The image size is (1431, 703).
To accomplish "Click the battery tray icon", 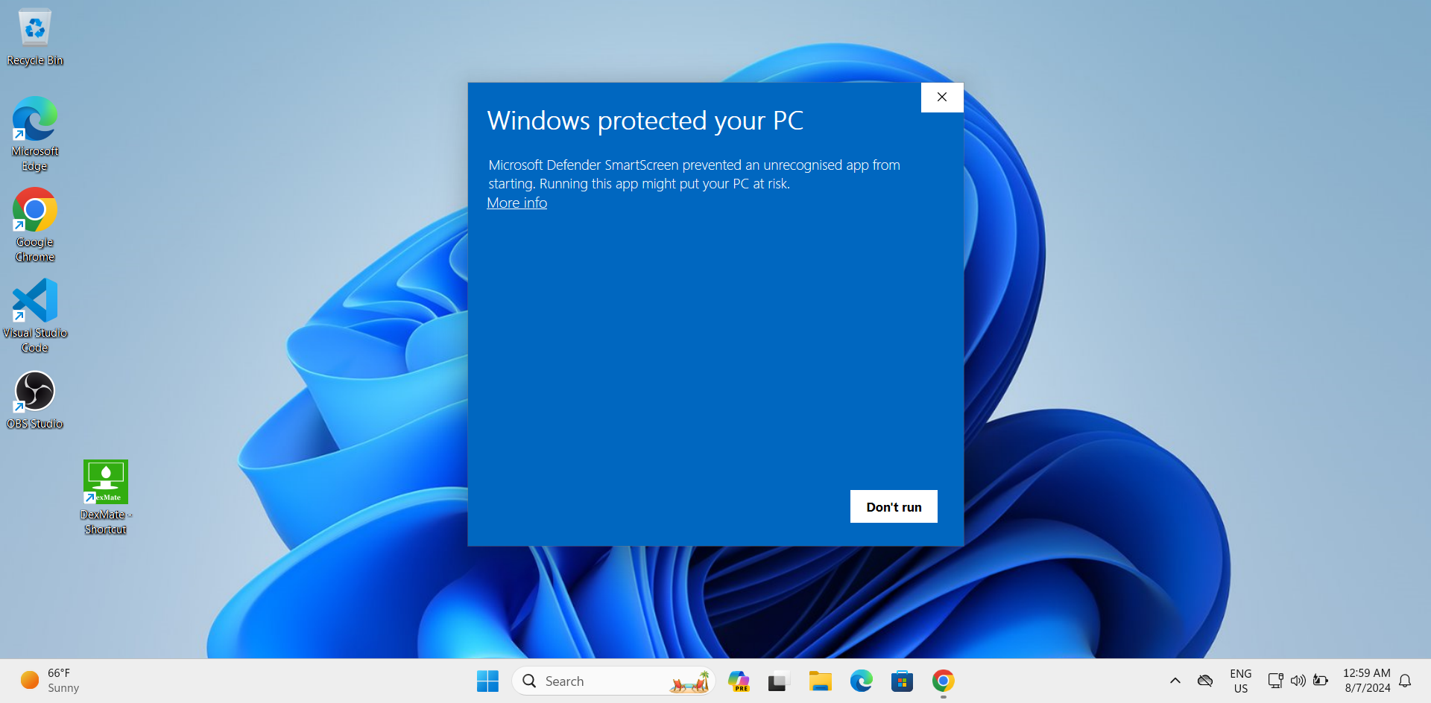I will 1321,681.
